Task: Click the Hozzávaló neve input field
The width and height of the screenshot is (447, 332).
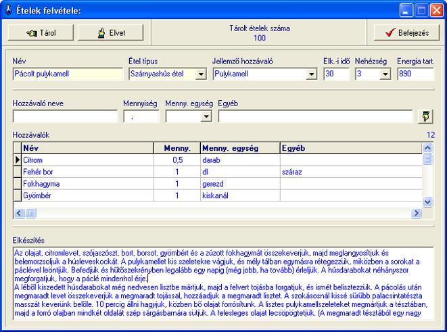Action: [66, 116]
